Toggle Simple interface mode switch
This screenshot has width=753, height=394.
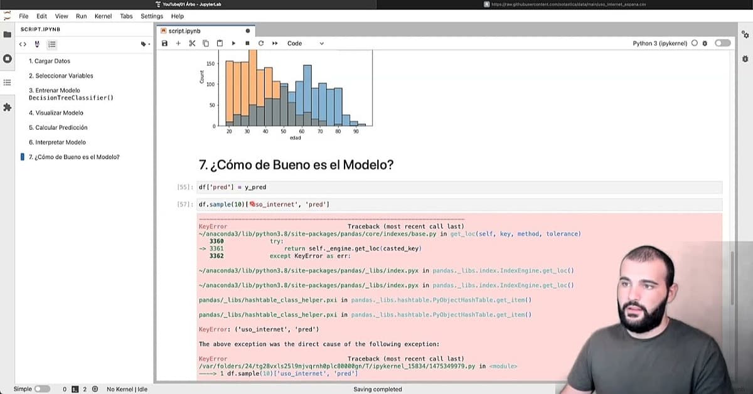(42, 389)
